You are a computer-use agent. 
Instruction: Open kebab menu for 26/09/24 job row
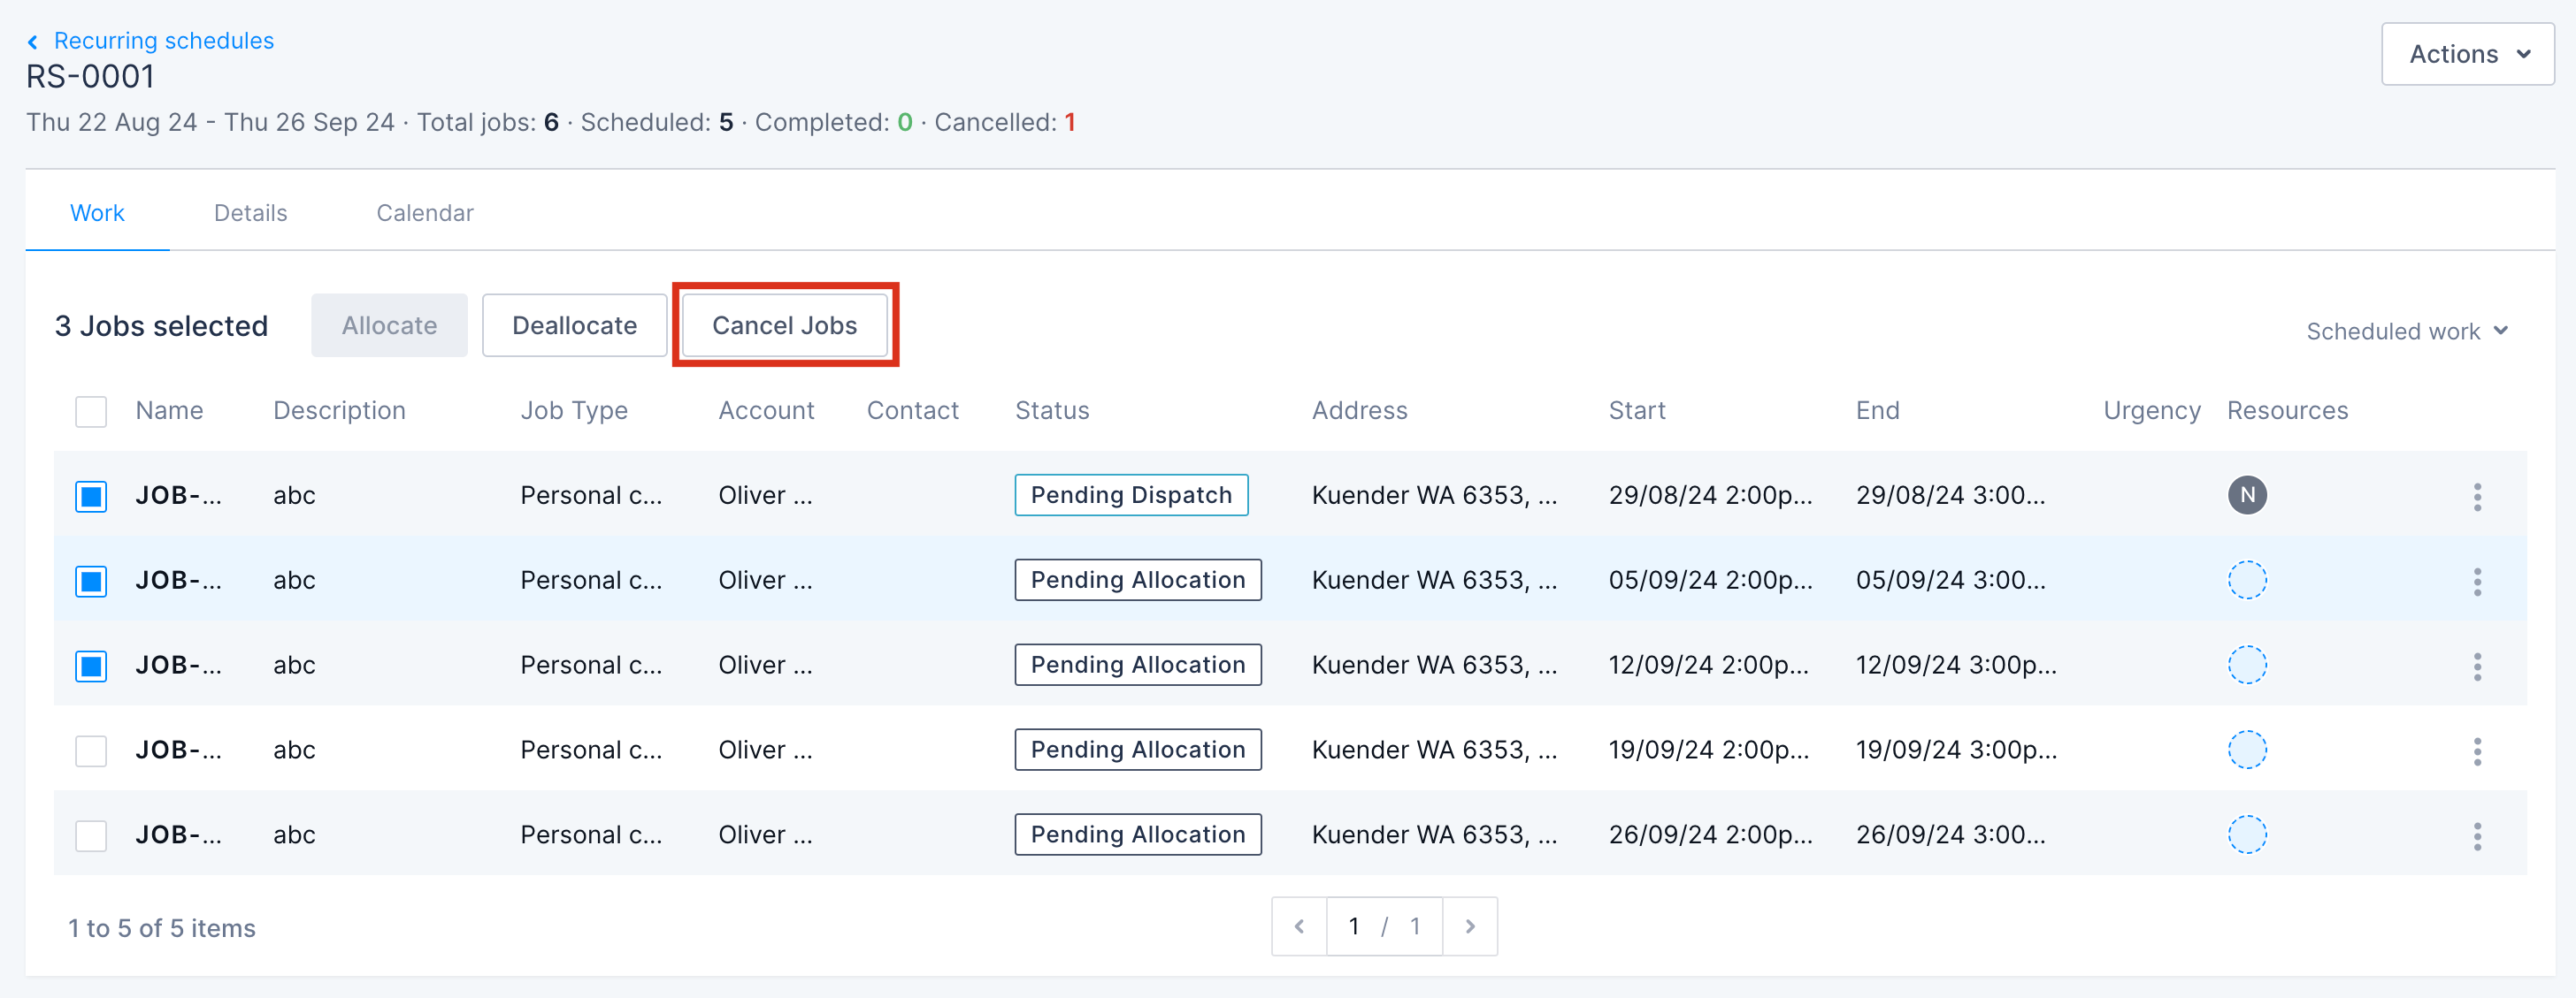(2477, 836)
